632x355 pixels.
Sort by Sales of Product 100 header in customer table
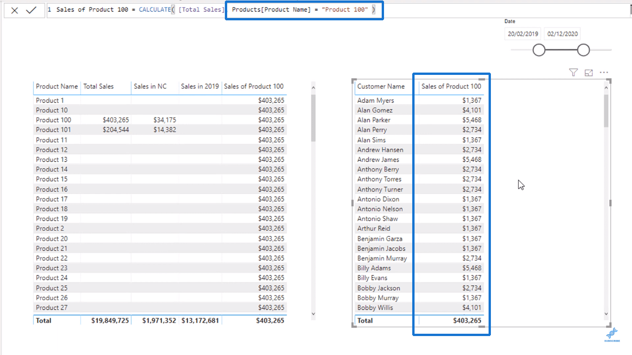coord(451,86)
